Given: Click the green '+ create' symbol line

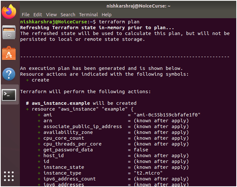Looking at the screenshot, I should [x=38, y=80].
